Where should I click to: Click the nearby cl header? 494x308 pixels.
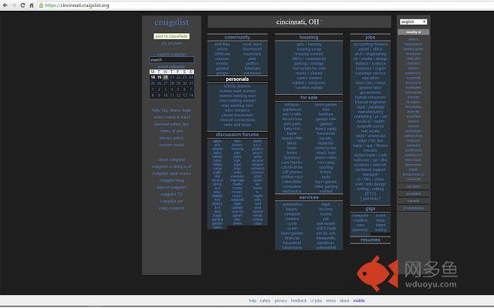point(414,32)
